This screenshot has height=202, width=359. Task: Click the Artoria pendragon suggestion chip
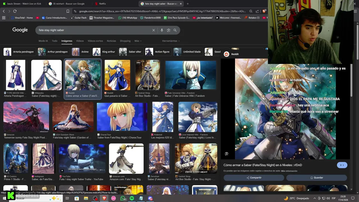19,52
